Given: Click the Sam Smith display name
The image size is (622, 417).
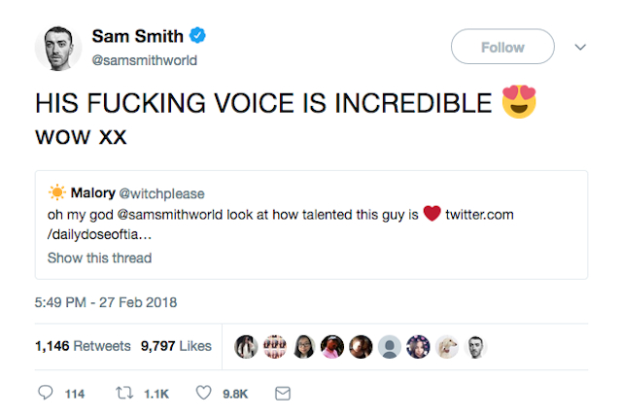Looking at the screenshot, I should (136, 37).
